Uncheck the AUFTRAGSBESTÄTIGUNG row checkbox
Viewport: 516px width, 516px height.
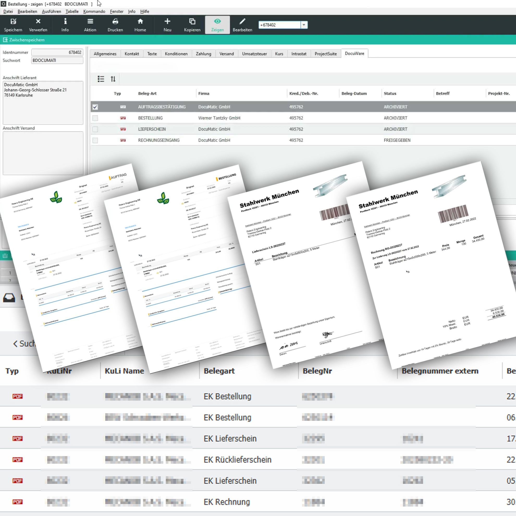coord(95,107)
